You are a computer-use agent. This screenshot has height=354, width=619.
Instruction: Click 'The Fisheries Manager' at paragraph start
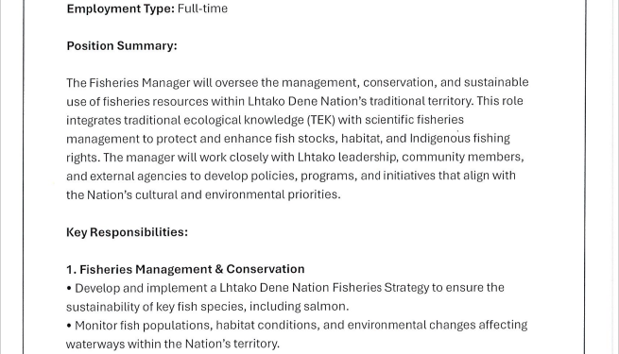pos(129,83)
